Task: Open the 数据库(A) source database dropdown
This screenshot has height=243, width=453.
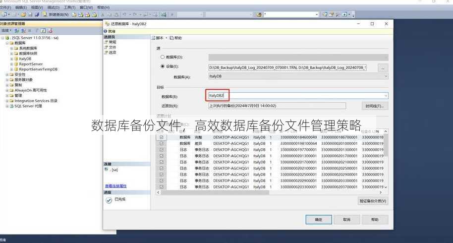Action: [386, 76]
